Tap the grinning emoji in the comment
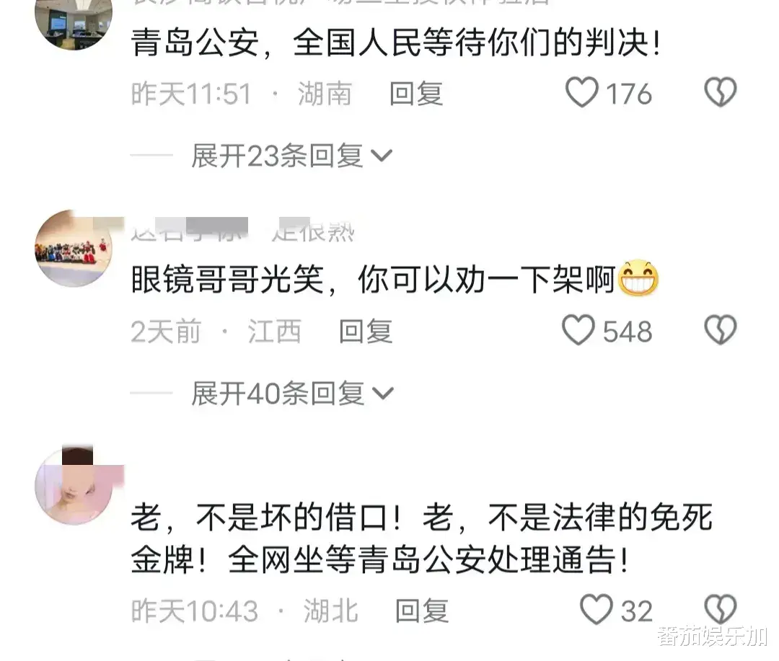Viewport: 779px width, 661px height. click(638, 279)
